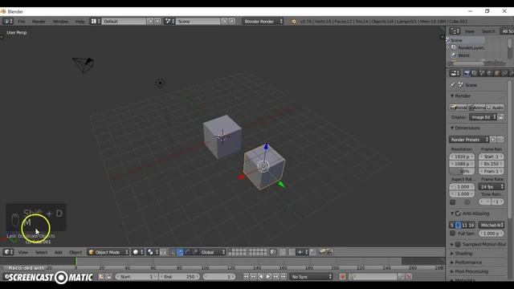This screenshot has height=289, width=514.
Task: Click the outliner editor type icon
Action: click(x=455, y=31)
